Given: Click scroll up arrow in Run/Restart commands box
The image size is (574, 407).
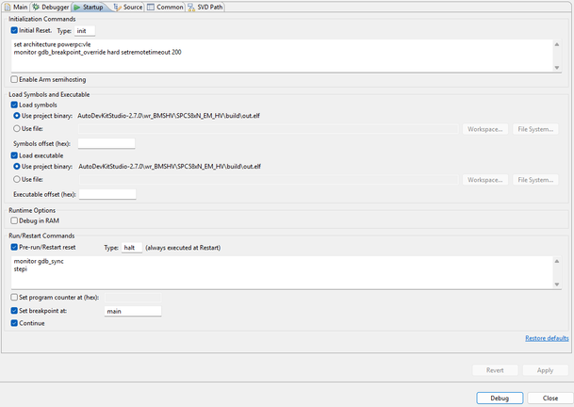Looking at the screenshot, I should click(557, 261).
